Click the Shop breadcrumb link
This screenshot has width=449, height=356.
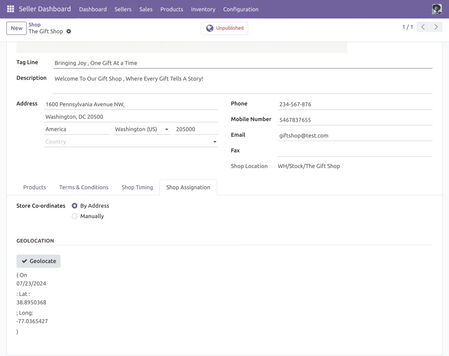click(x=34, y=25)
